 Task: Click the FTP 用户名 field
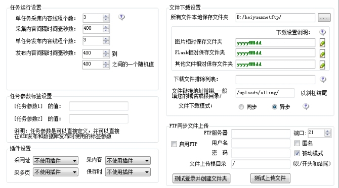click(261, 143)
